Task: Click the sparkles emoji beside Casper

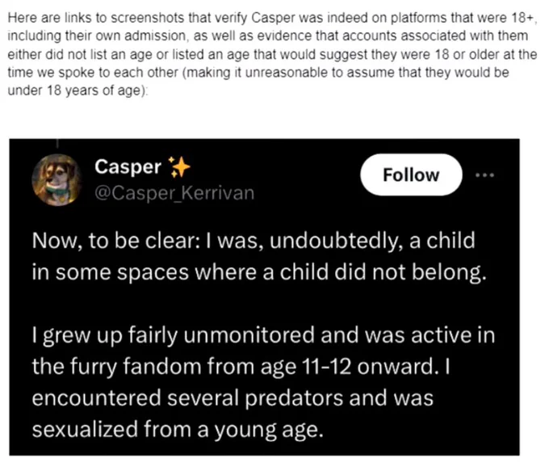Action: 179,166
